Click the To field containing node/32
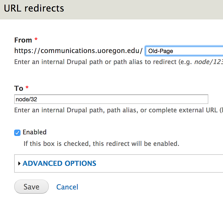The width and height of the screenshot is (223, 201). 111,99
